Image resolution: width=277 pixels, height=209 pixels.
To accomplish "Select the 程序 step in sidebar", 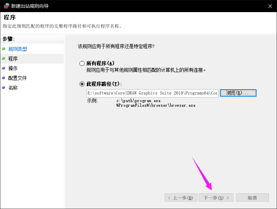I will tap(13, 59).
